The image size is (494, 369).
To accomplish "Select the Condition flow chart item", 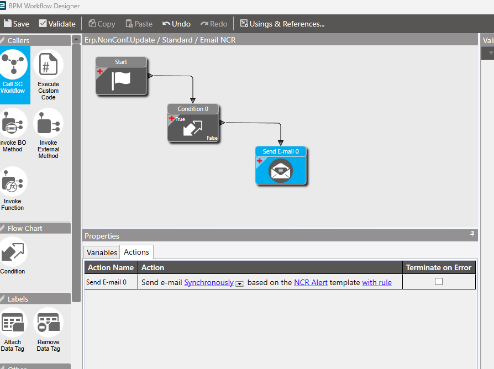I will [13, 256].
